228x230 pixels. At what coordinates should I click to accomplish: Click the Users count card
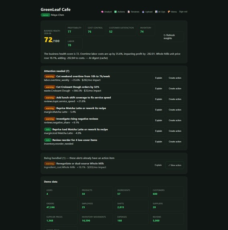(61, 192)
